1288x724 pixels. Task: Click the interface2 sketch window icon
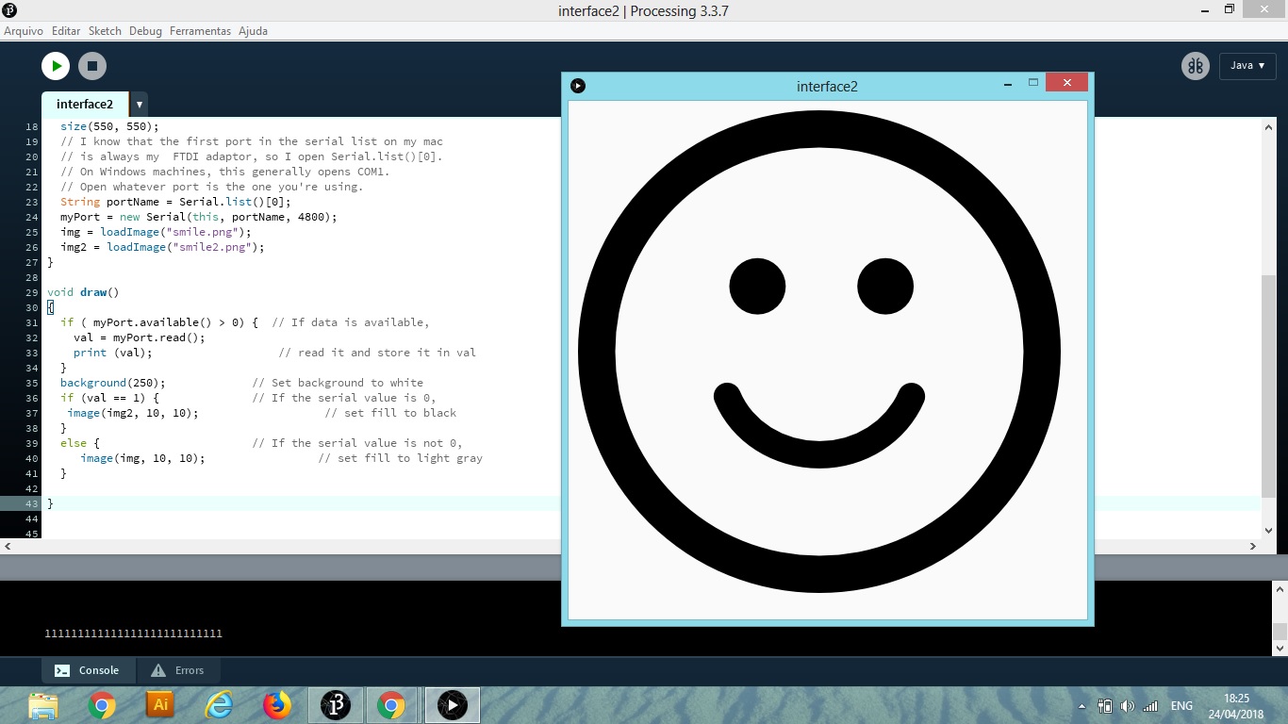tap(578, 86)
